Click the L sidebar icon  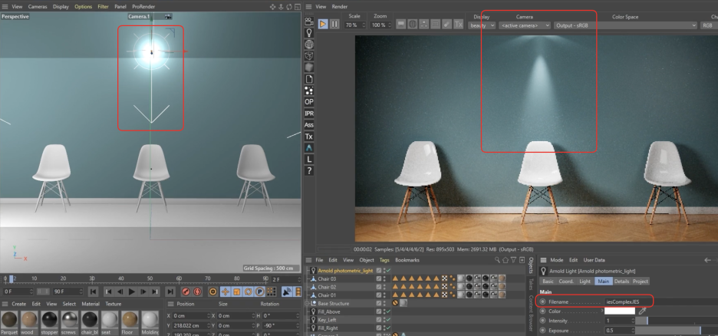click(x=309, y=160)
